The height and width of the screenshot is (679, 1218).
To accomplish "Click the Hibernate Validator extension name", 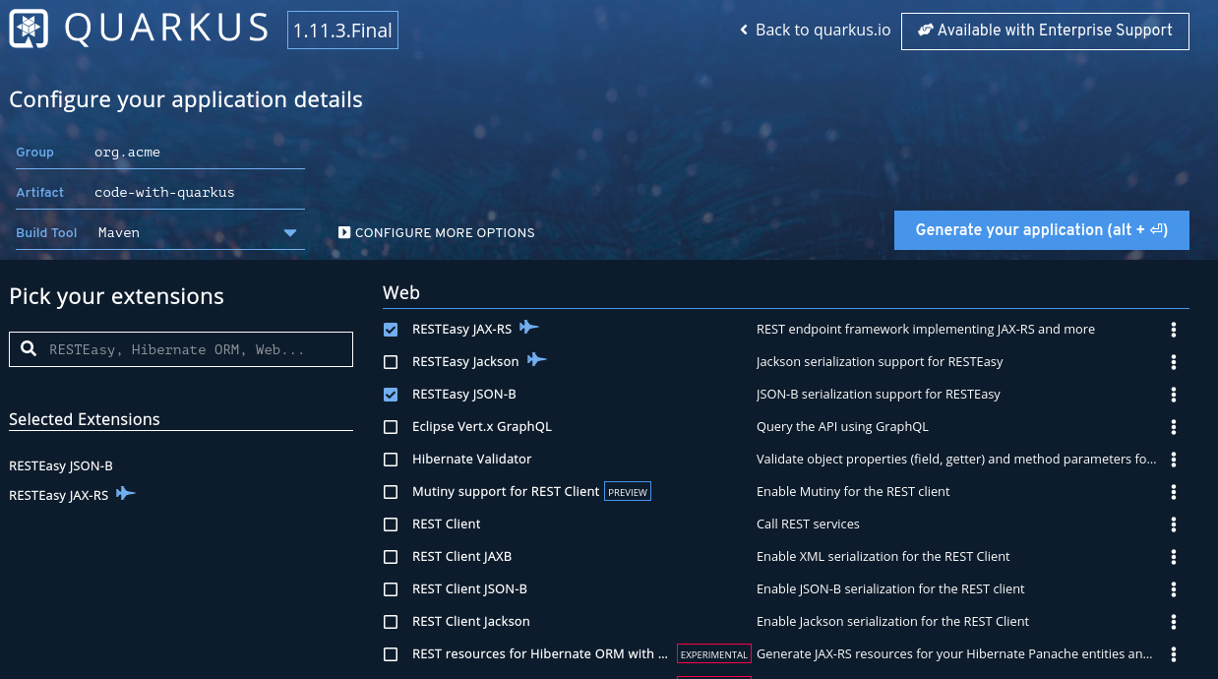I will (472, 460).
